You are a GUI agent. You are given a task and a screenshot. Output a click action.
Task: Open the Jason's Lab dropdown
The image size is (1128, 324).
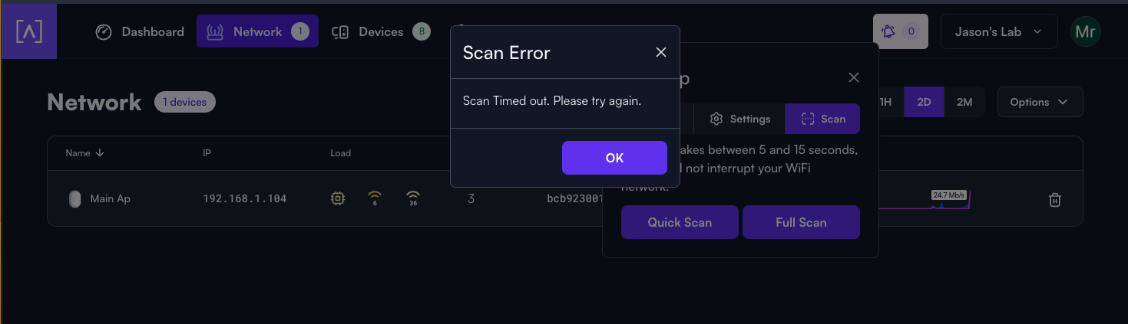pyautogui.click(x=999, y=32)
